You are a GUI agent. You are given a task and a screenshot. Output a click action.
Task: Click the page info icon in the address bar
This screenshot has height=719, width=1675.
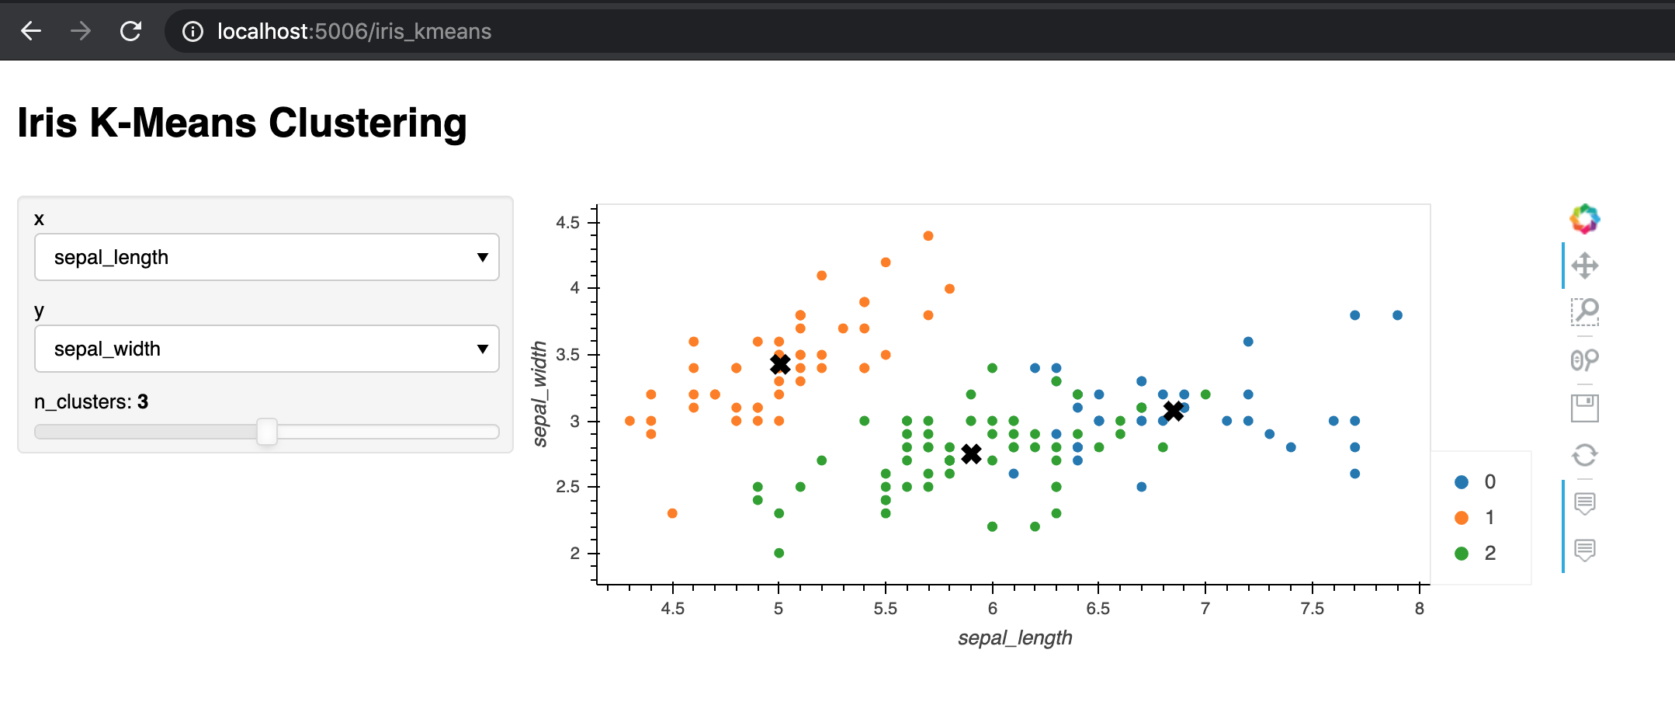pos(192,32)
